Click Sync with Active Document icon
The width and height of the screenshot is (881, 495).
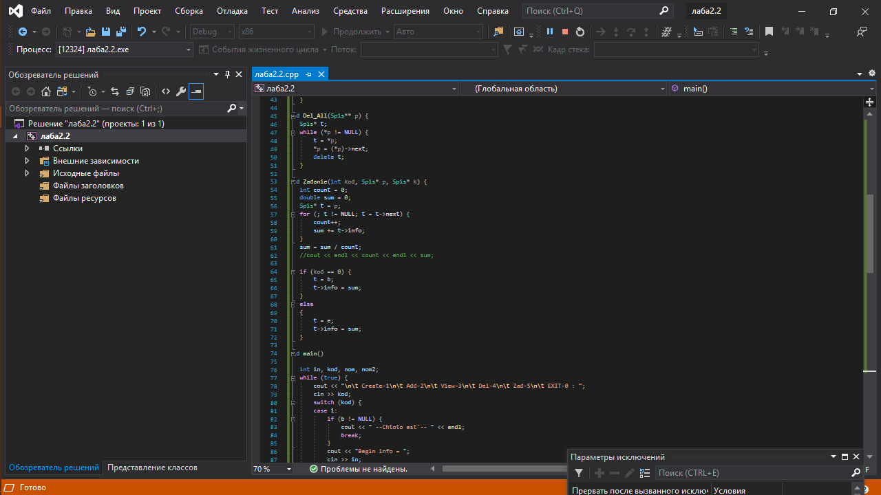(x=114, y=91)
